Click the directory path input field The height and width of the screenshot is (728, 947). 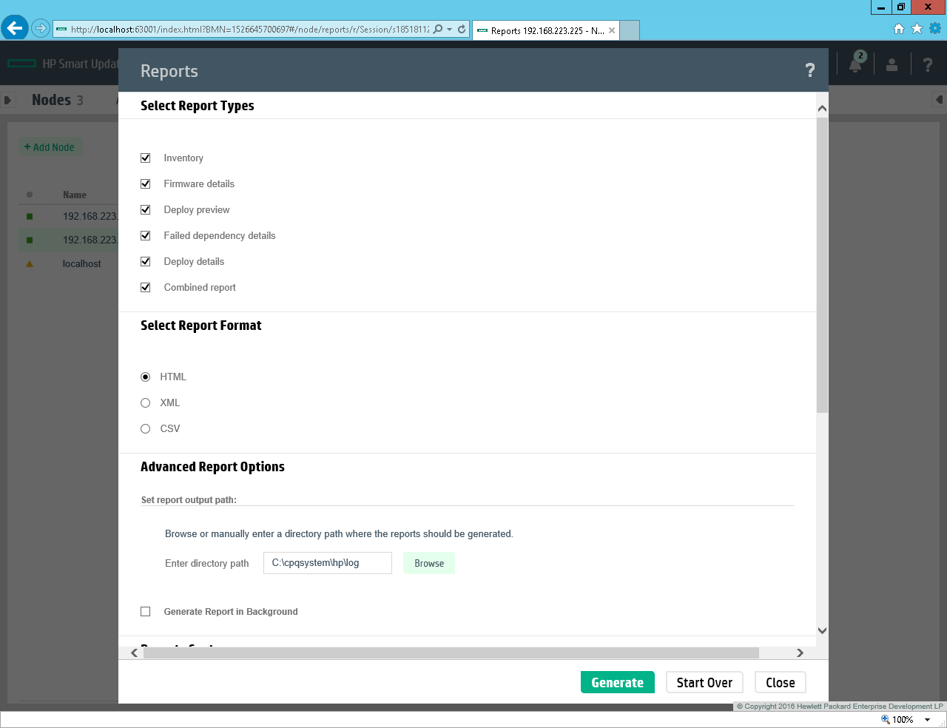coord(327,563)
